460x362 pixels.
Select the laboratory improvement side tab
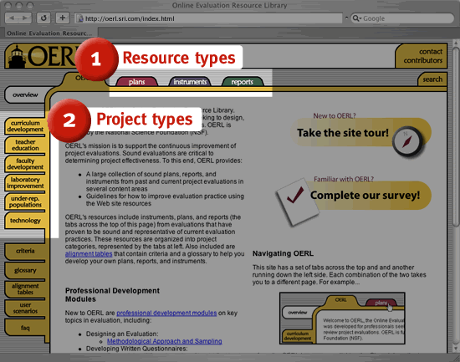pyautogui.click(x=25, y=182)
